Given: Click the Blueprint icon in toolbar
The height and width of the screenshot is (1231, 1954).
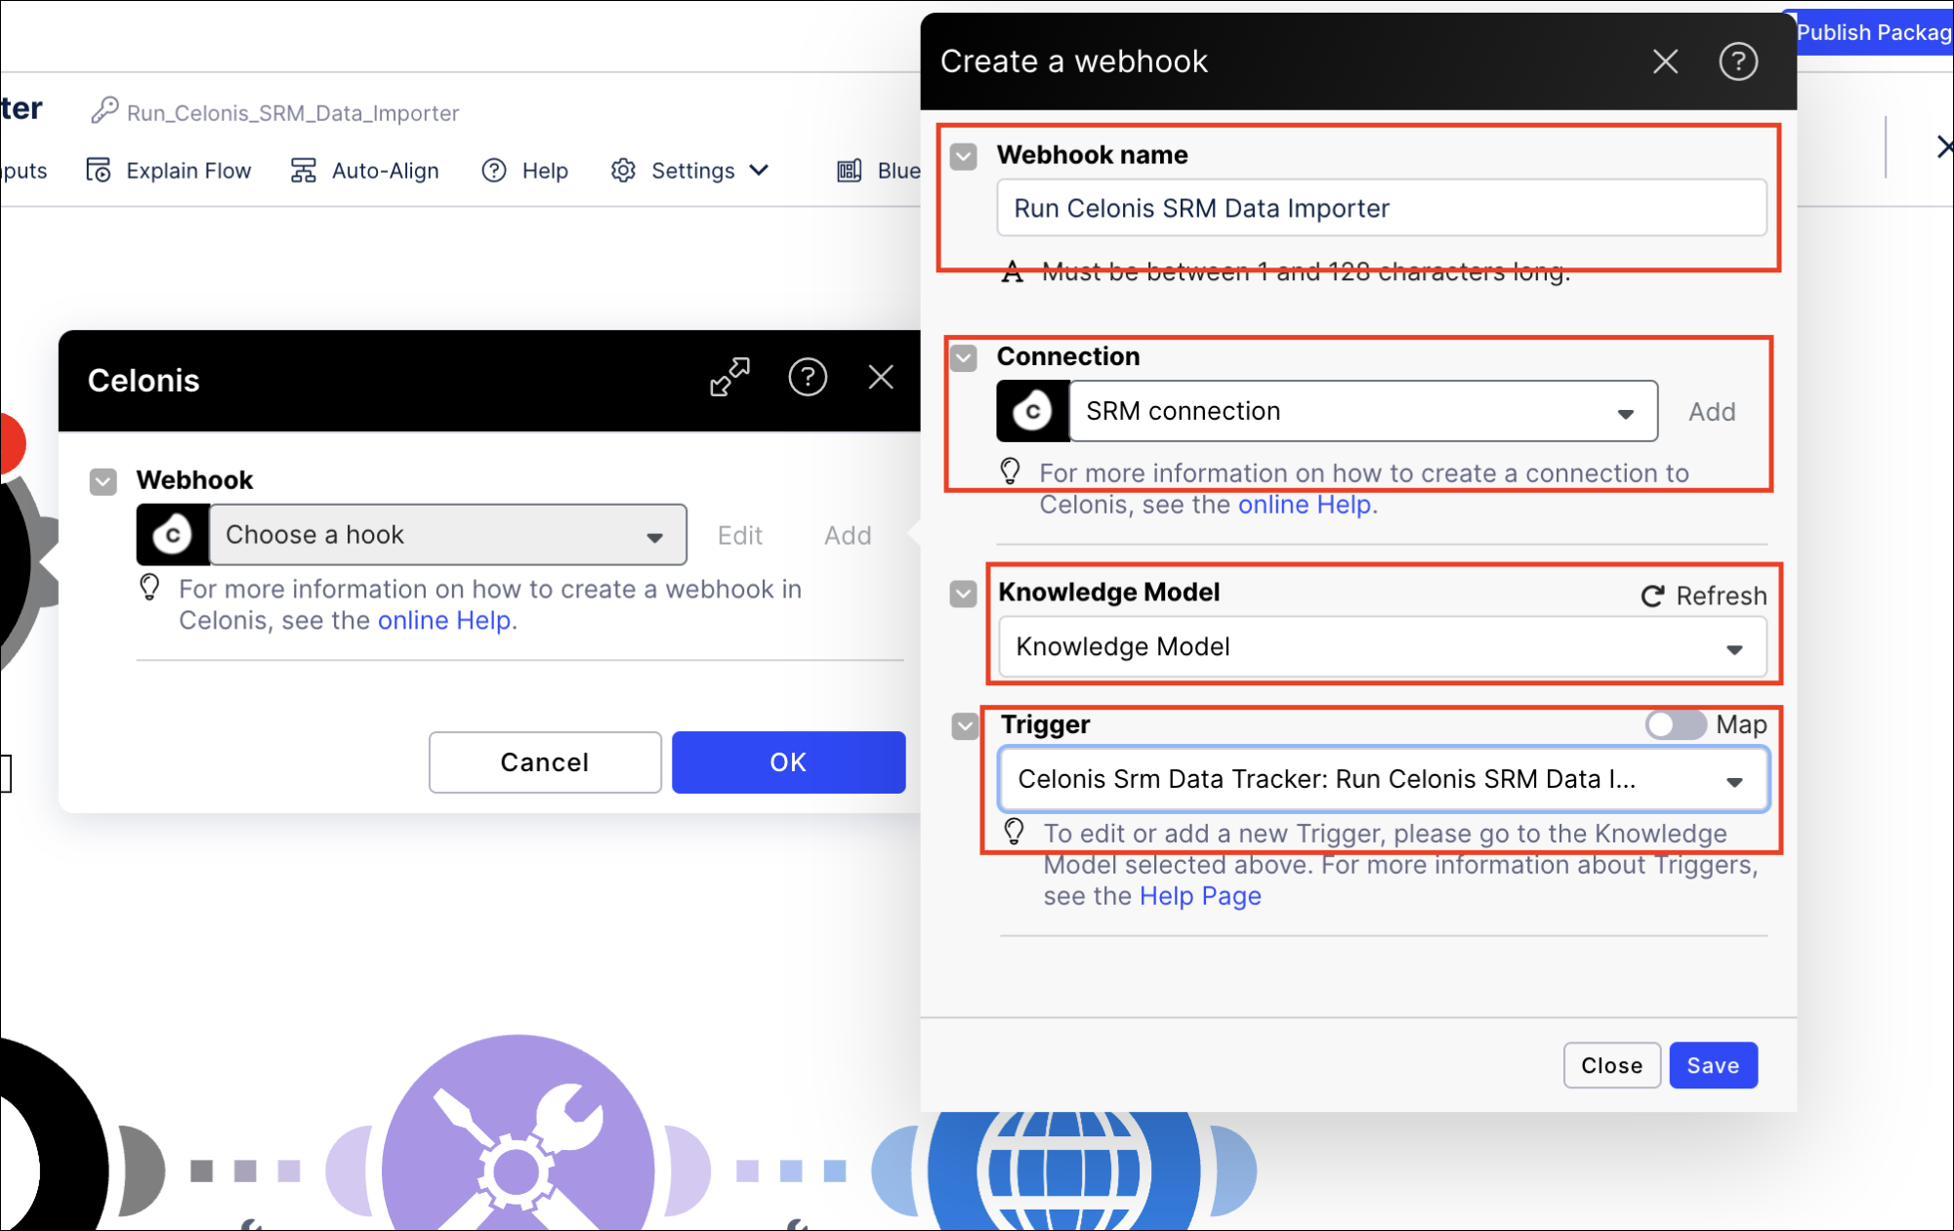Looking at the screenshot, I should pos(850,170).
